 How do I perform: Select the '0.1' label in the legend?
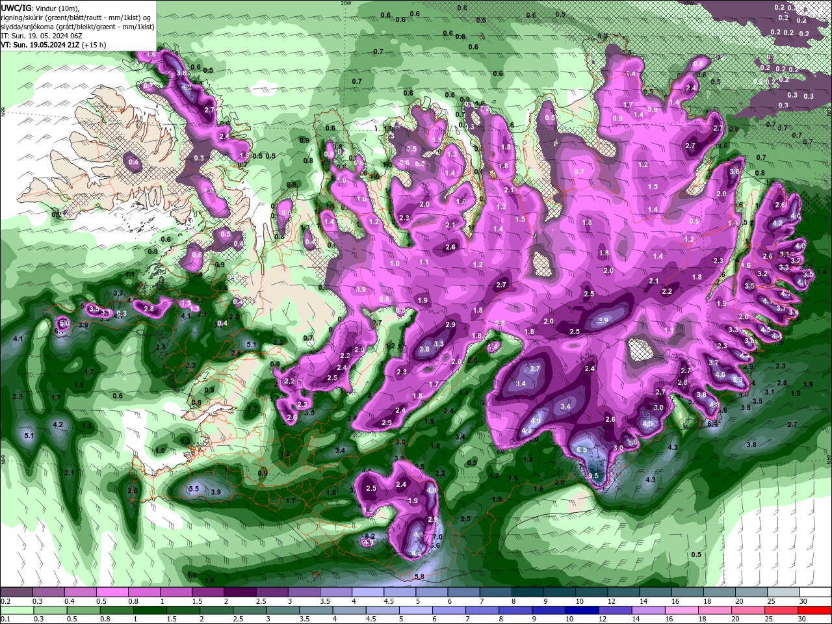(5, 619)
